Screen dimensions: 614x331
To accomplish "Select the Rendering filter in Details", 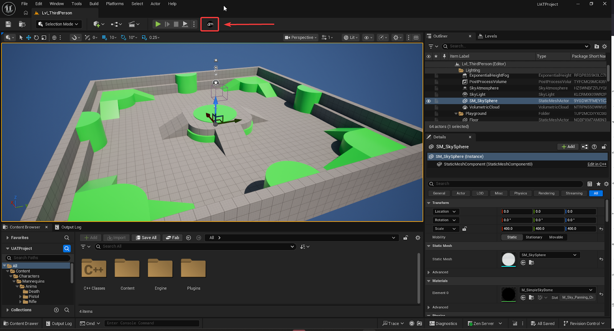I will click(546, 193).
